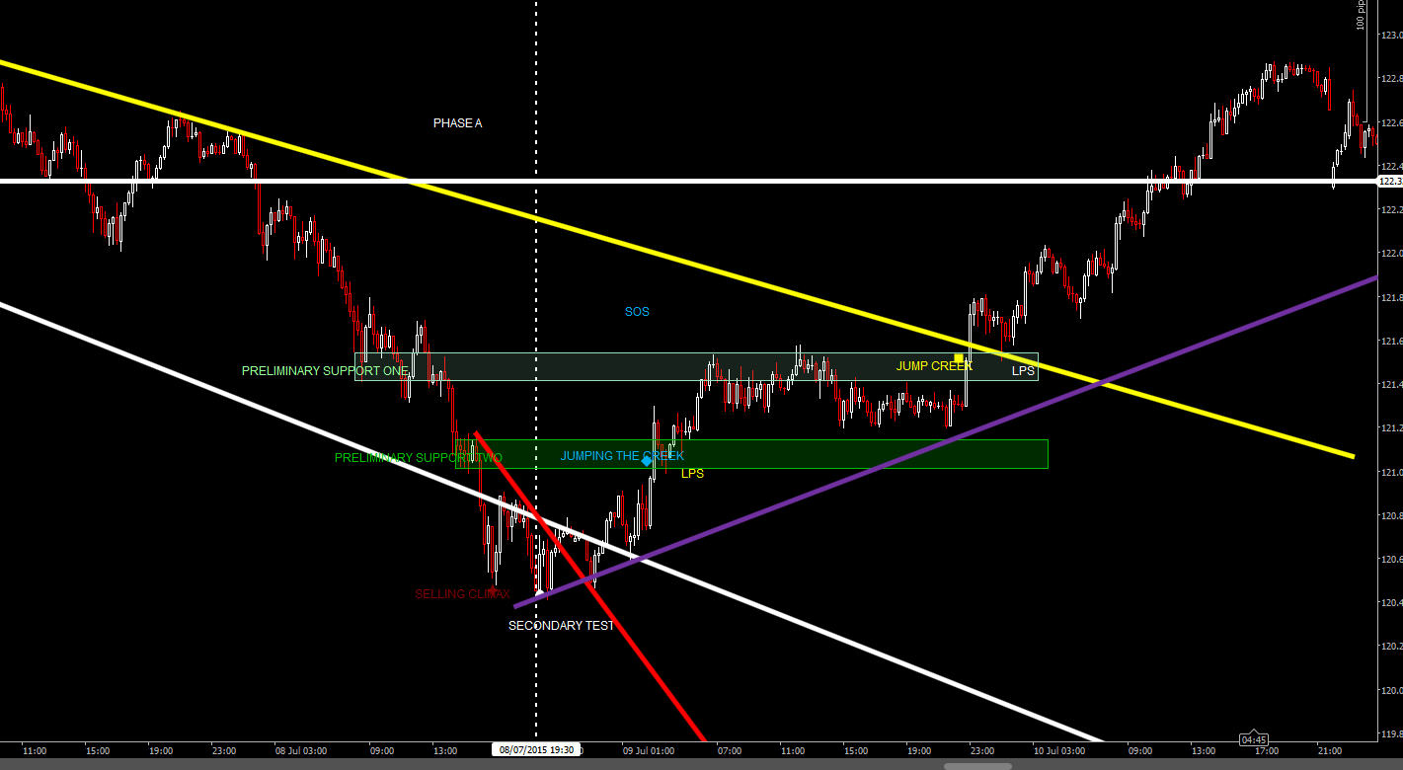The image size is (1403, 770).
Task: Click the 119.8 price axis label
Action: click(1391, 733)
